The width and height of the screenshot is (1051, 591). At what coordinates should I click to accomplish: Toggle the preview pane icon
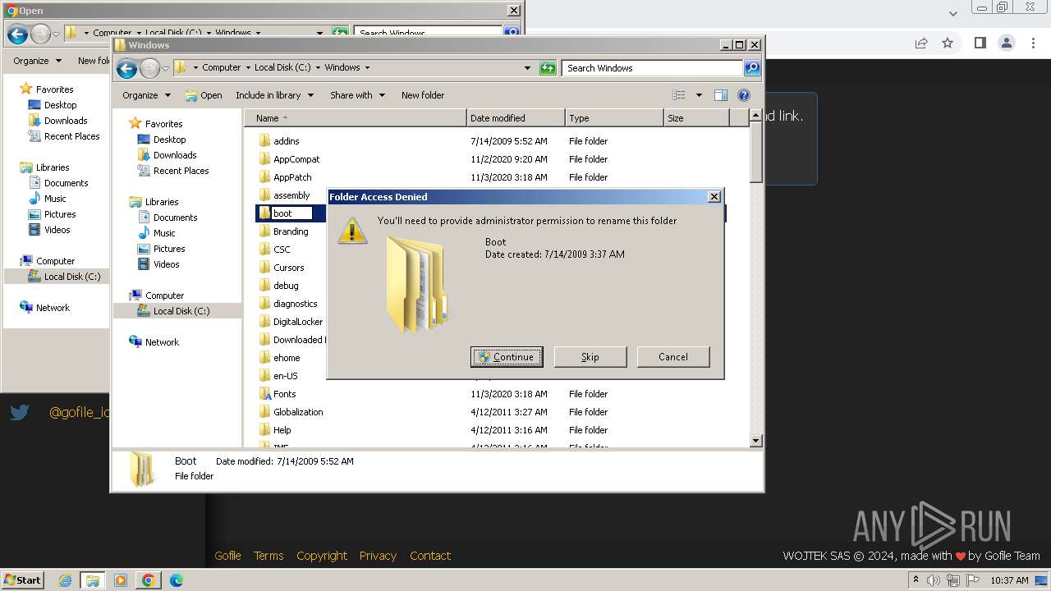click(721, 95)
